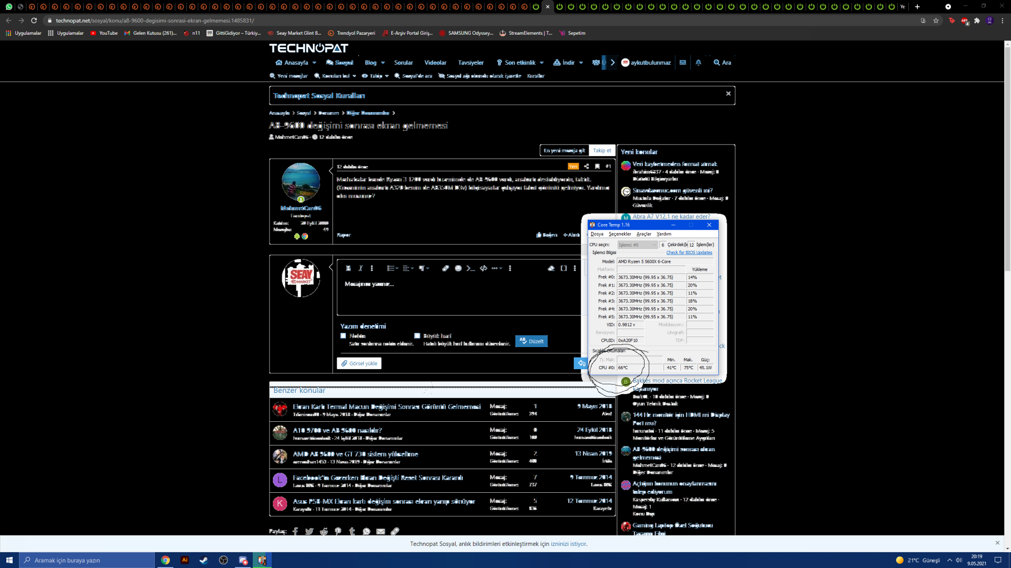Image resolution: width=1011 pixels, height=568 pixels.
Task: Open Araçlar menu in Core Temp
Action: tap(643, 234)
